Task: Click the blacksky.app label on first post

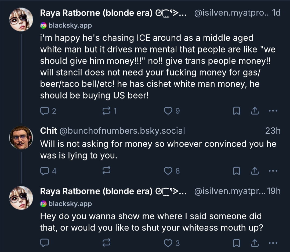Action: 70,26
